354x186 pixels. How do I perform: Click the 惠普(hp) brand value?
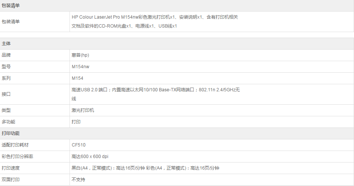pyautogui.click(x=80, y=55)
